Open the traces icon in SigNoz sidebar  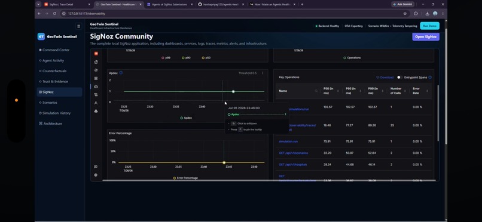pyautogui.click(x=96, y=103)
